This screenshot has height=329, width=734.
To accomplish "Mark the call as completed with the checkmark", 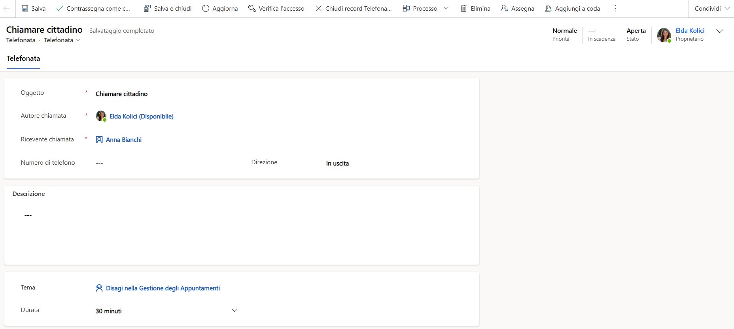I will [x=59, y=8].
